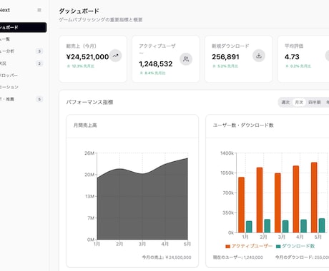Click the sidebar collapse menu icon

click(39, 10)
